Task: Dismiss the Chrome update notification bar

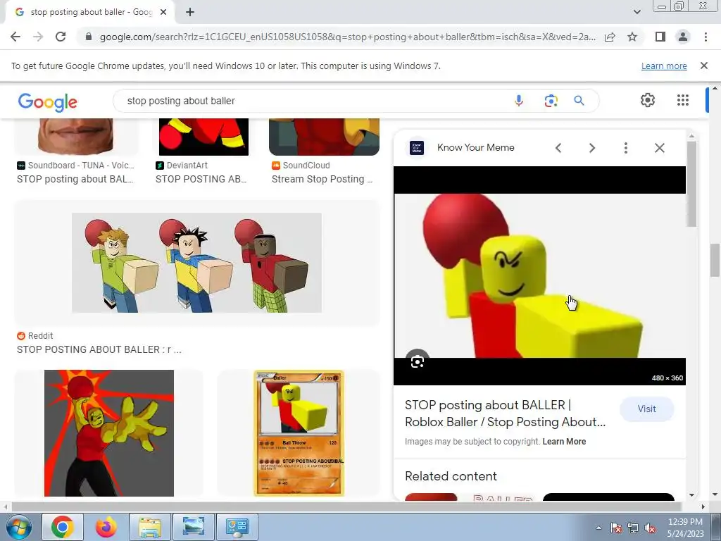Action: coord(703,66)
